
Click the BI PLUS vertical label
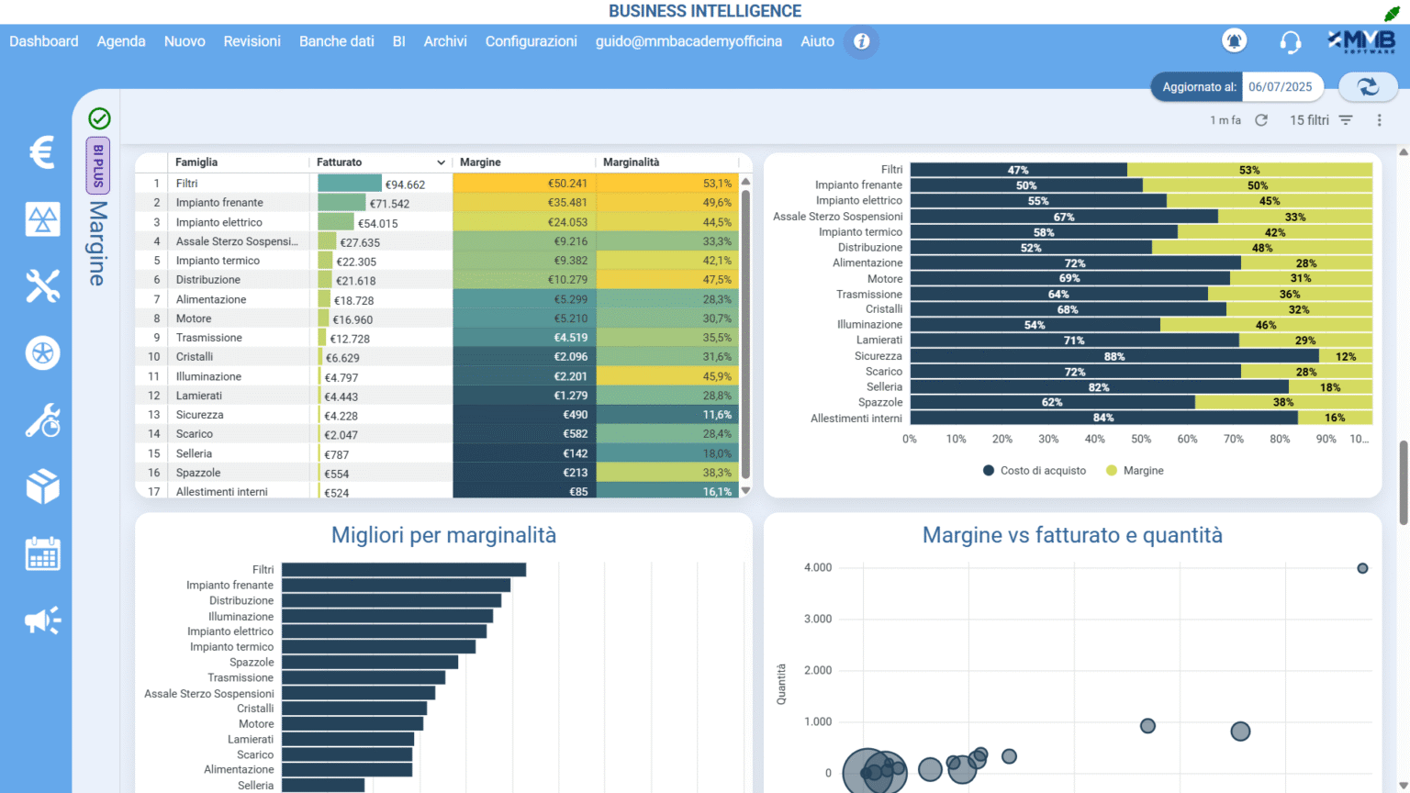pyautogui.click(x=98, y=165)
